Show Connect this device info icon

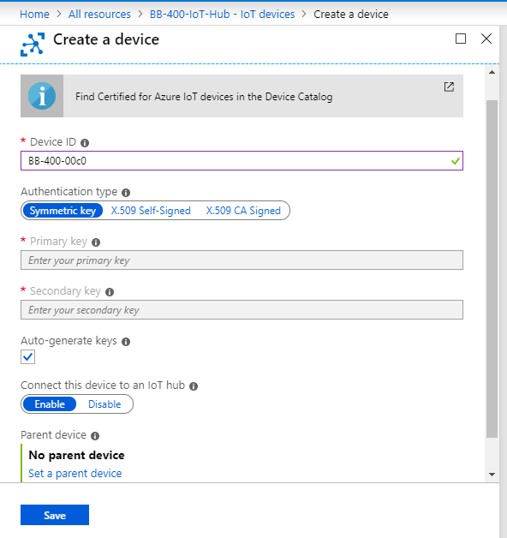coord(194,386)
